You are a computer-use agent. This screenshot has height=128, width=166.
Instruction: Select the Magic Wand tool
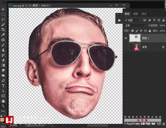(x=3, y=24)
